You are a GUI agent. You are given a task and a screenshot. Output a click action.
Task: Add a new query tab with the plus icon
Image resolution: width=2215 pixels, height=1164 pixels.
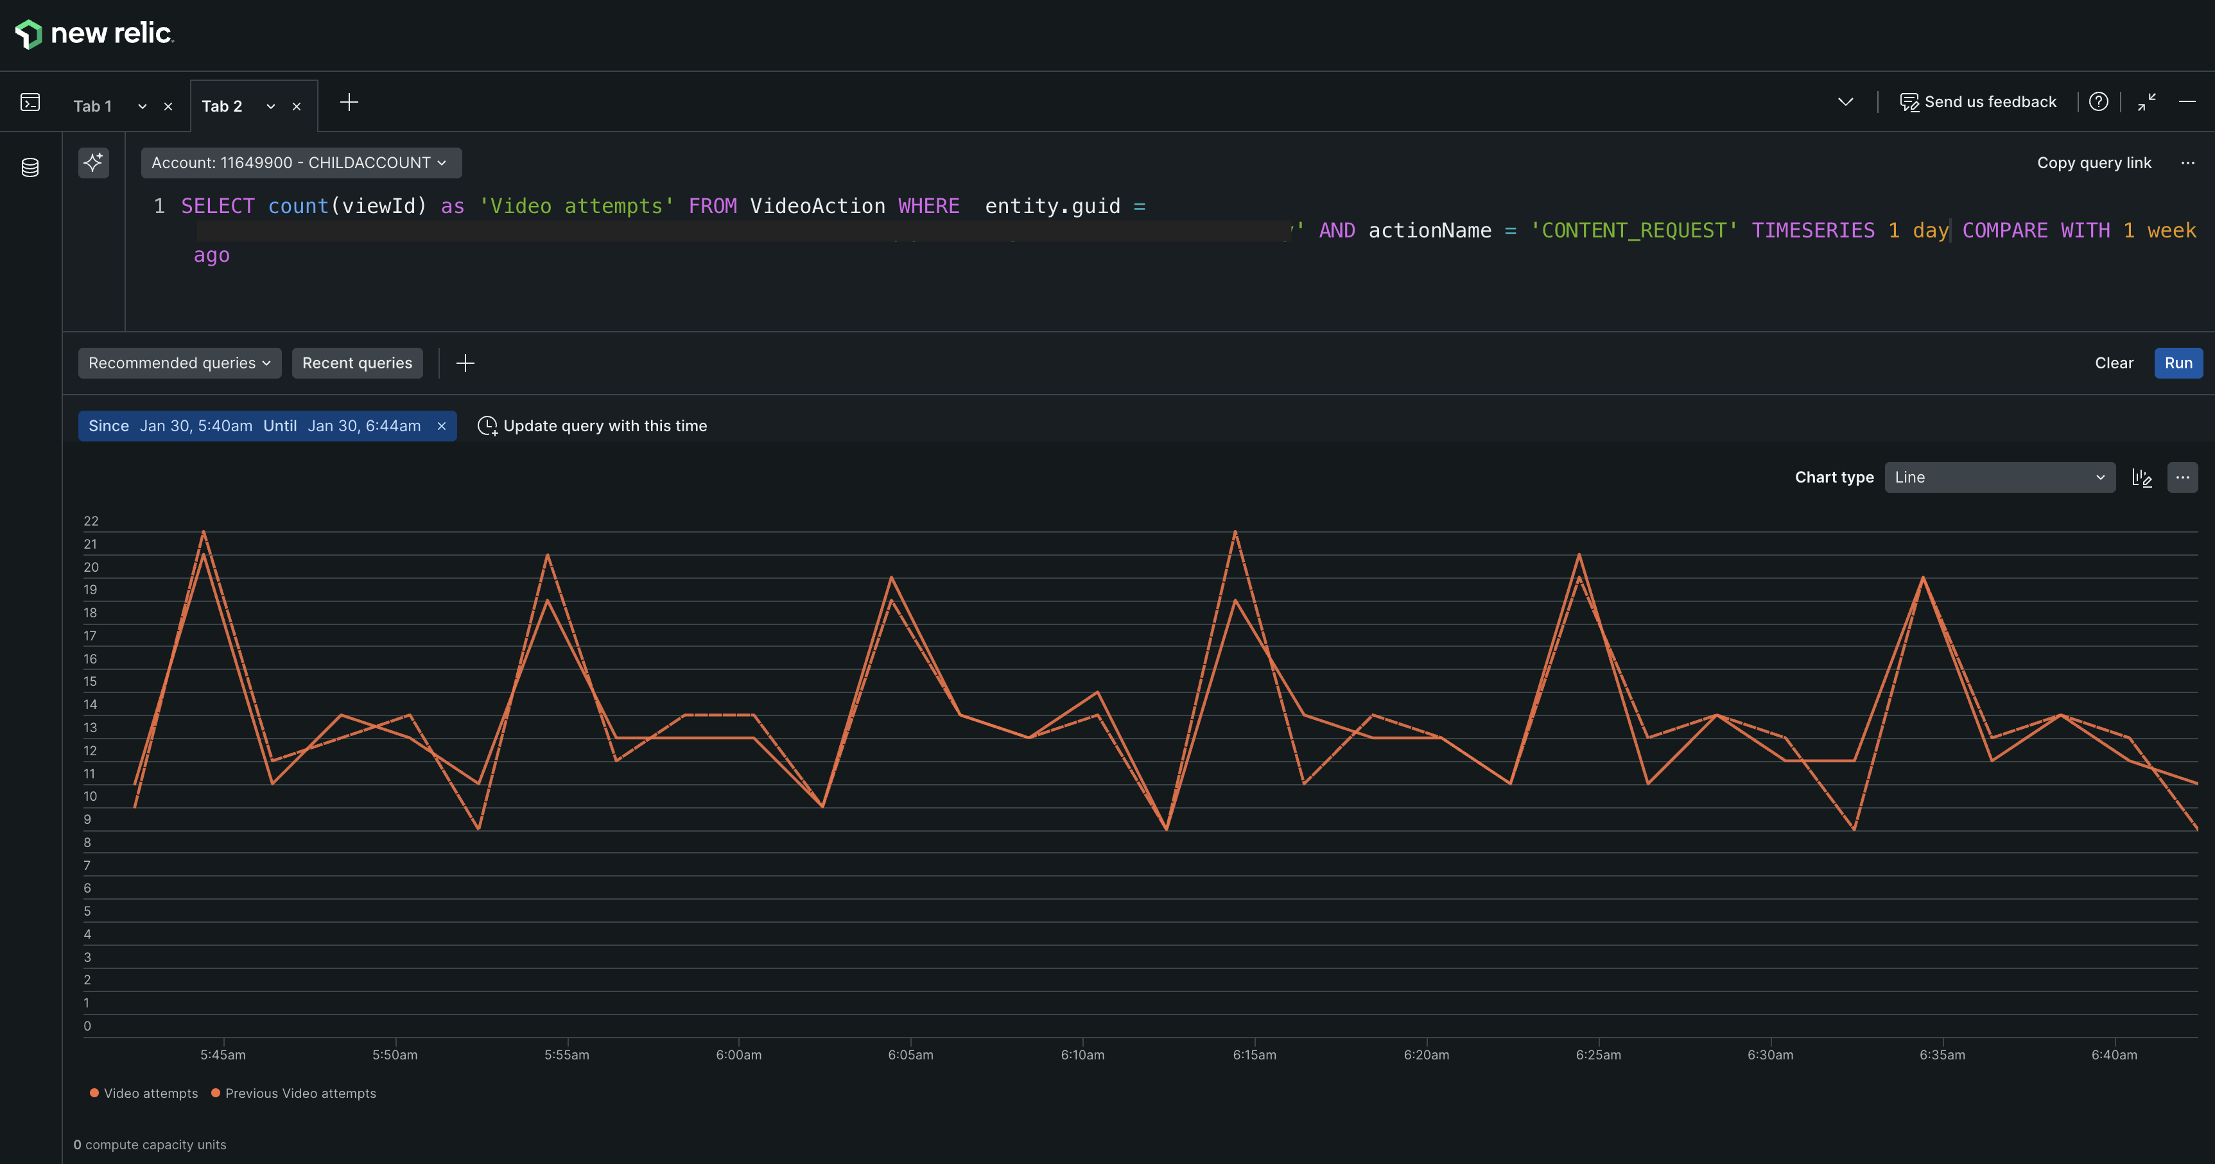pos(349,103)
